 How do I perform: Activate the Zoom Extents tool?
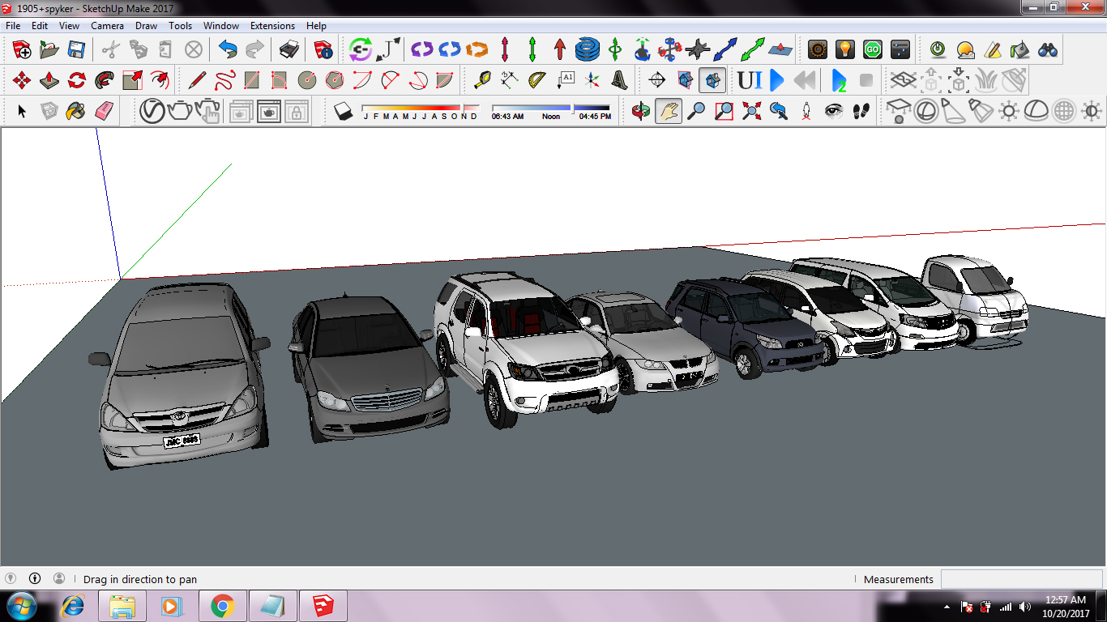(751, 111)
